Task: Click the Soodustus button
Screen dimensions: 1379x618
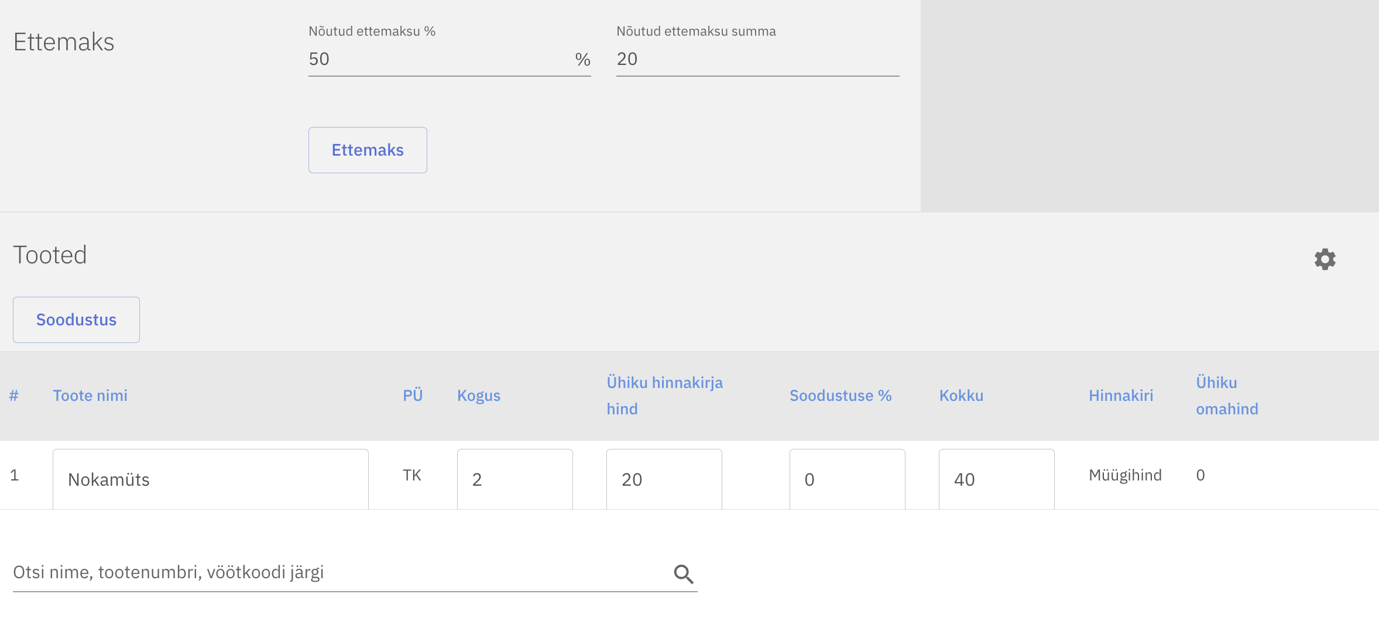Action: click(76, 320)
